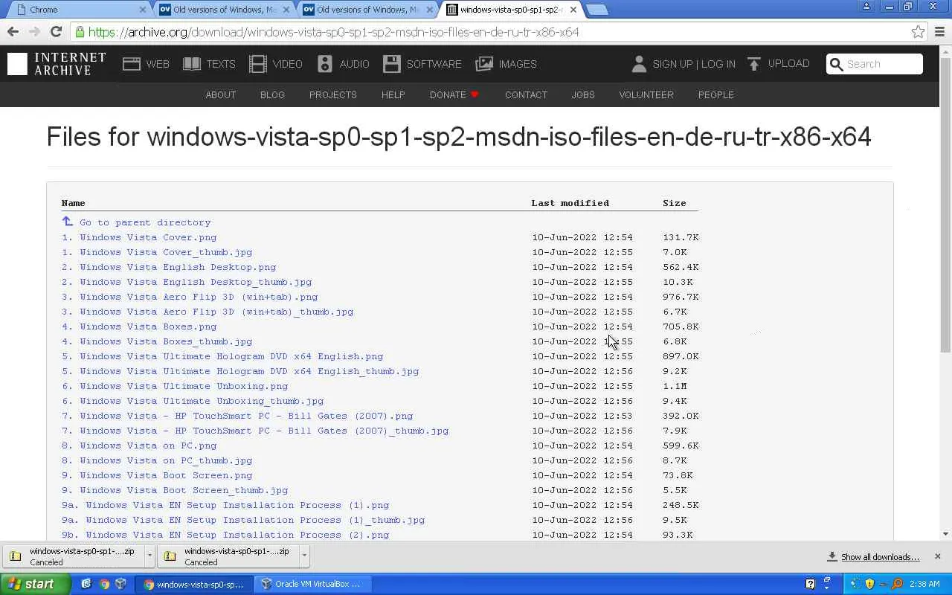Open Go to parent directory link
Viewport: 952px width, 595px height.
[x=145, y=222]
